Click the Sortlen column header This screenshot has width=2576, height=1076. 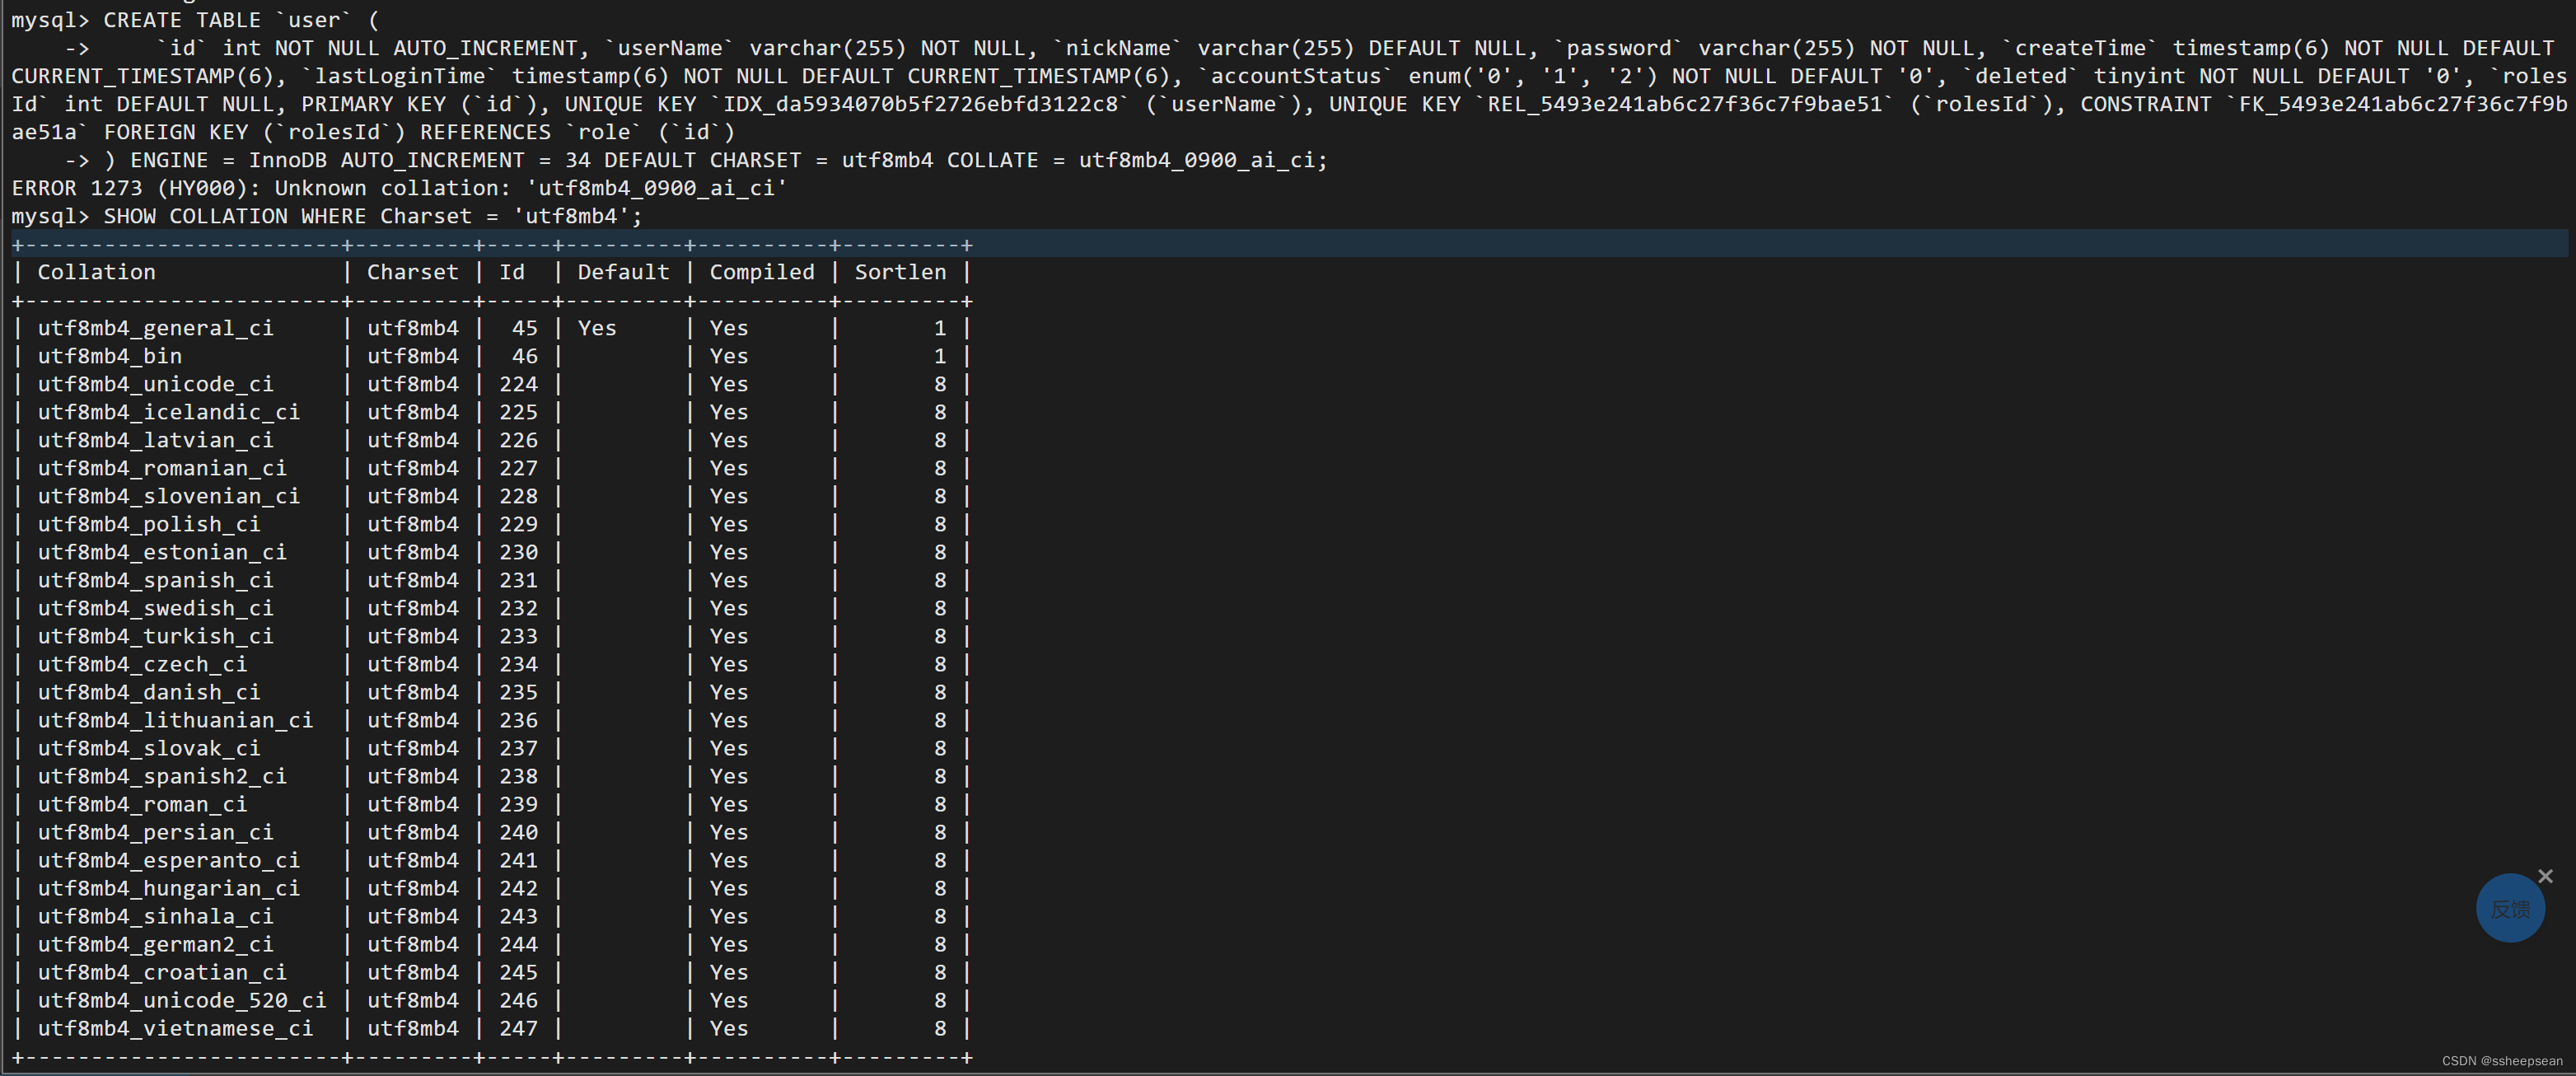(899, 272)
